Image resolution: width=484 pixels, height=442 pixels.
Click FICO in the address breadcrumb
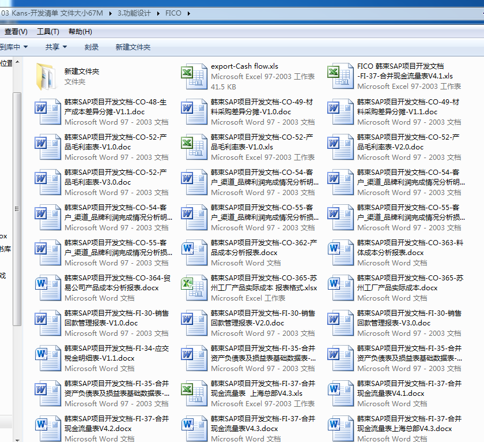(173, 13)
